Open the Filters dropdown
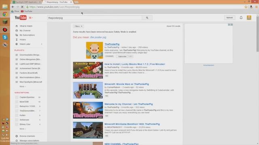 pos(78,26)
